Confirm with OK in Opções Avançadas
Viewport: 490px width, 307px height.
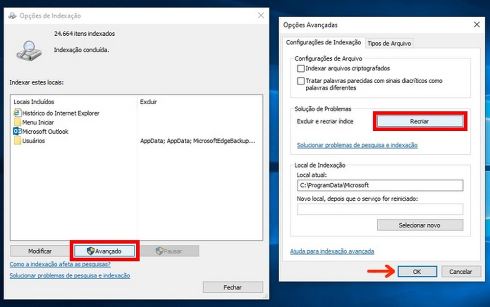click(417, 272)
